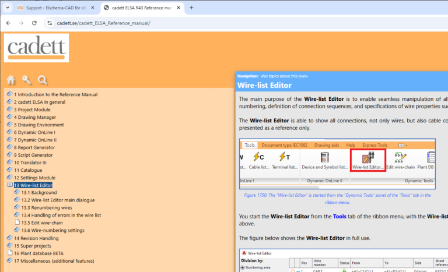Open topic 4 Drawing Manager
Screen dimensions: 448x272
(35, 117)
